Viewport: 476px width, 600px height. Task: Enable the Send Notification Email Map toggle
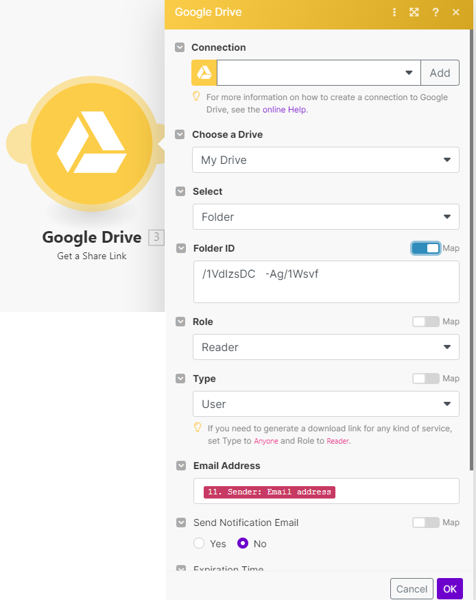pos(425,523)
